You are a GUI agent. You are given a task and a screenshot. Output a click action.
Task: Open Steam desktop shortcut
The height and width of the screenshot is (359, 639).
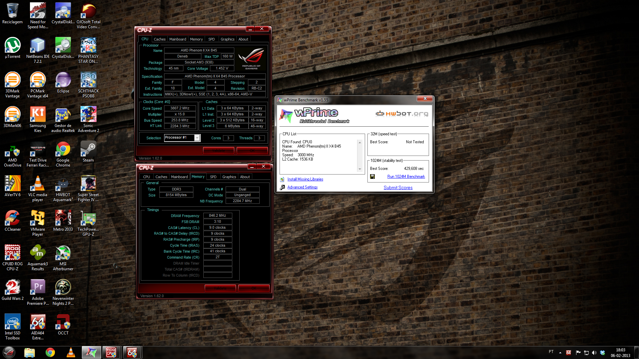(x=88, y=152)
